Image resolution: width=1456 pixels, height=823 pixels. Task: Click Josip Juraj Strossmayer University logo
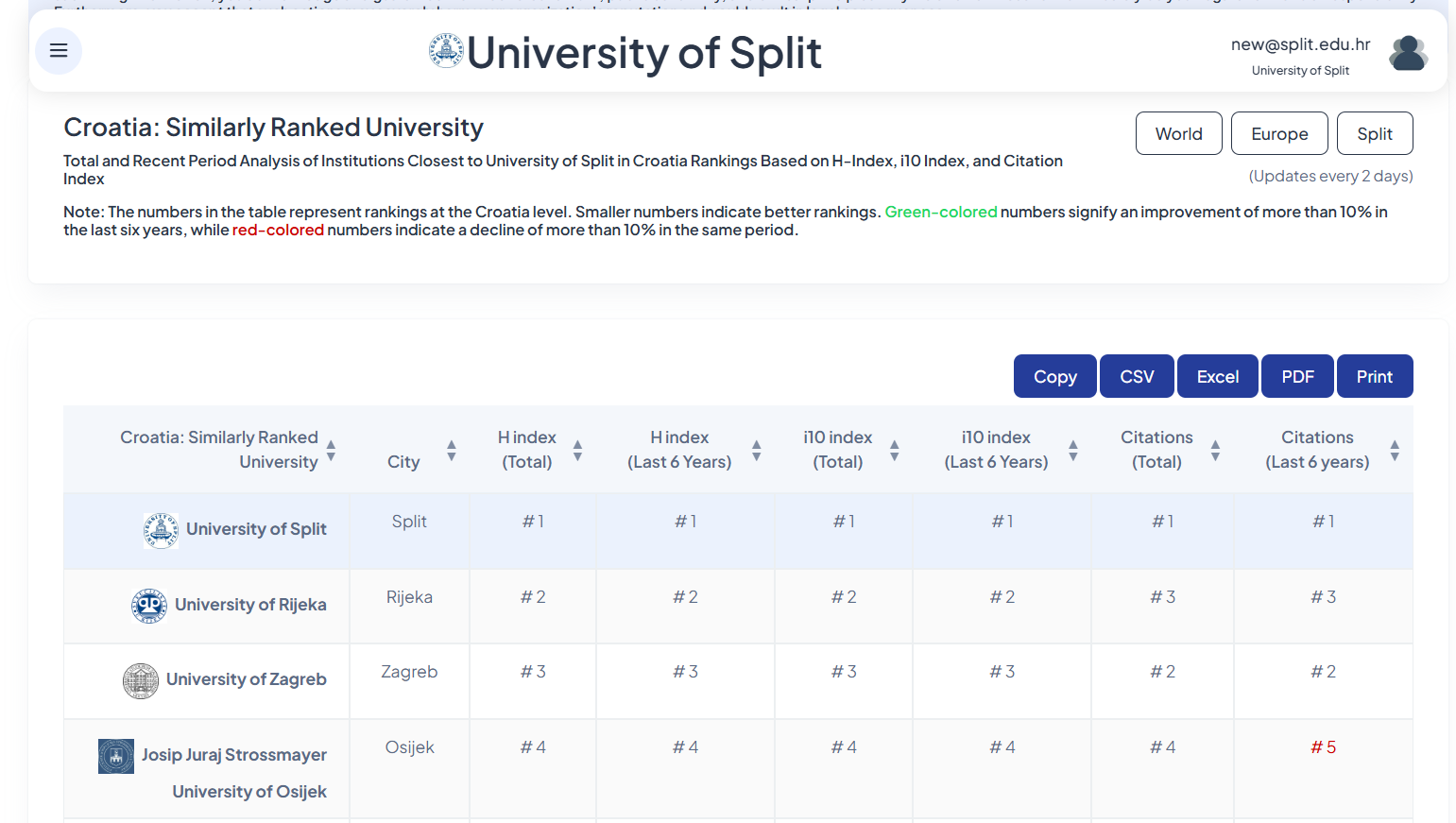click(x=116, y=756)
